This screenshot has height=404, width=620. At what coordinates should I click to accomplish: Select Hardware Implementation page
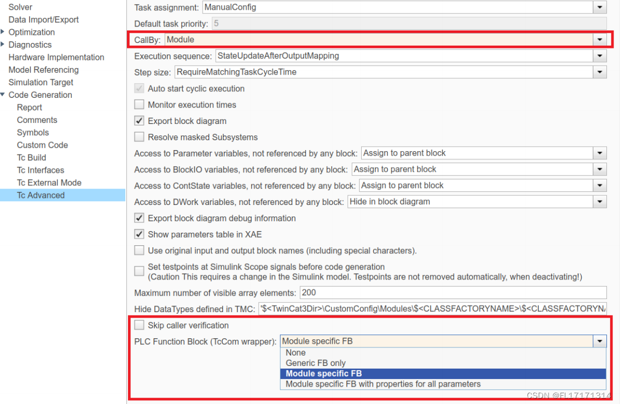pyautogui.click(x=56, y=57)
